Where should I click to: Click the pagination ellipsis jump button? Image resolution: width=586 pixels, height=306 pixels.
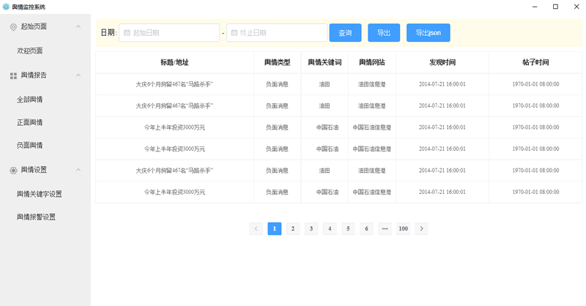tap(385, 228)
